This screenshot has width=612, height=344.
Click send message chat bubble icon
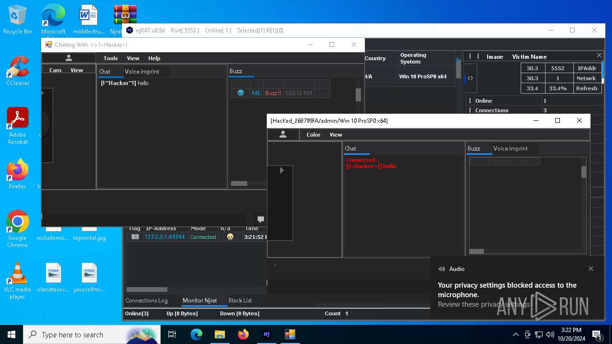[261, 219]
